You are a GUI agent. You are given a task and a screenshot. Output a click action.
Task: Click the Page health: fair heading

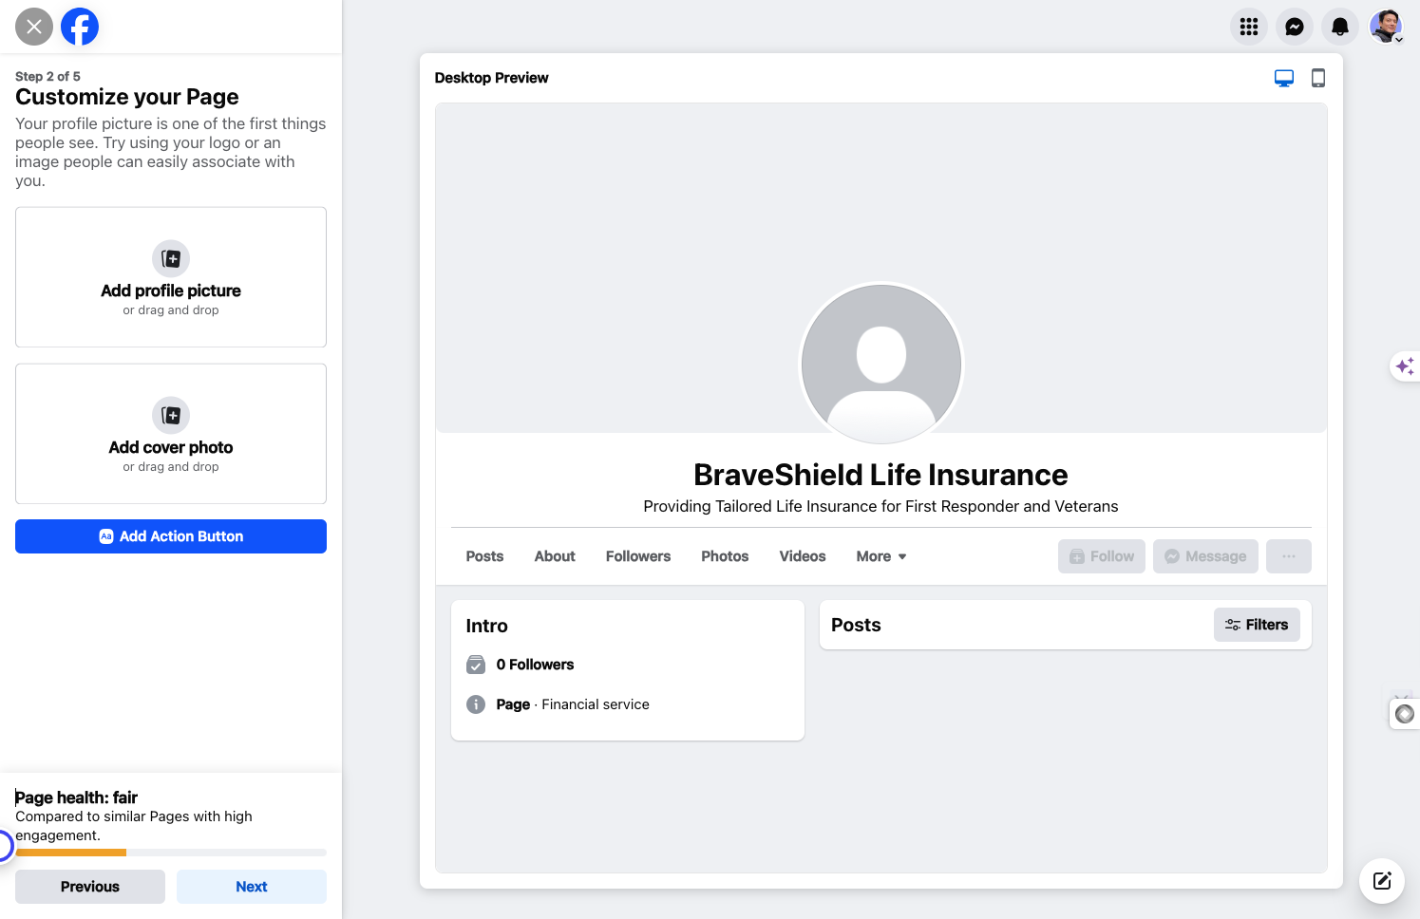tap(77, 797)
